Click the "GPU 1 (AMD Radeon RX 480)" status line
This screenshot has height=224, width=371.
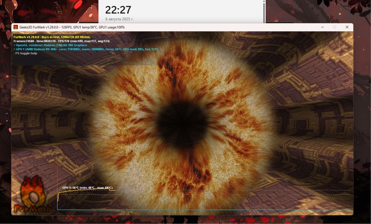click(86, 49)
